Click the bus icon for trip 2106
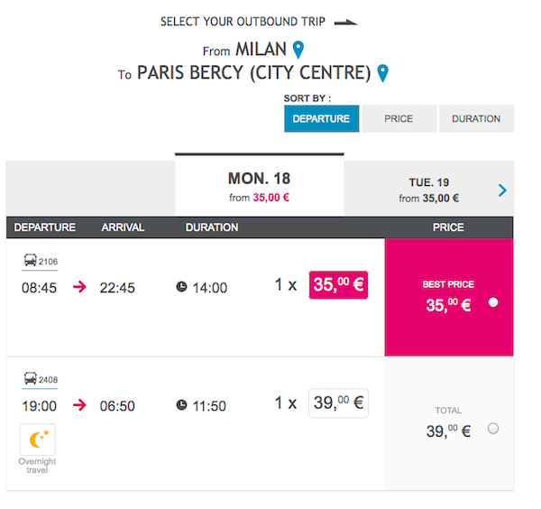The width and height of the screenshot is (541, 509). tap(30, 261)
